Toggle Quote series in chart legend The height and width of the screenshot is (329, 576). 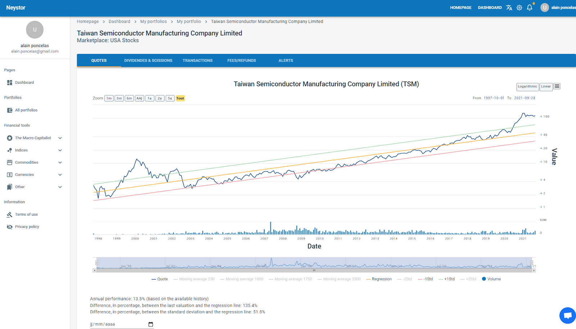(x=160, y=279)
